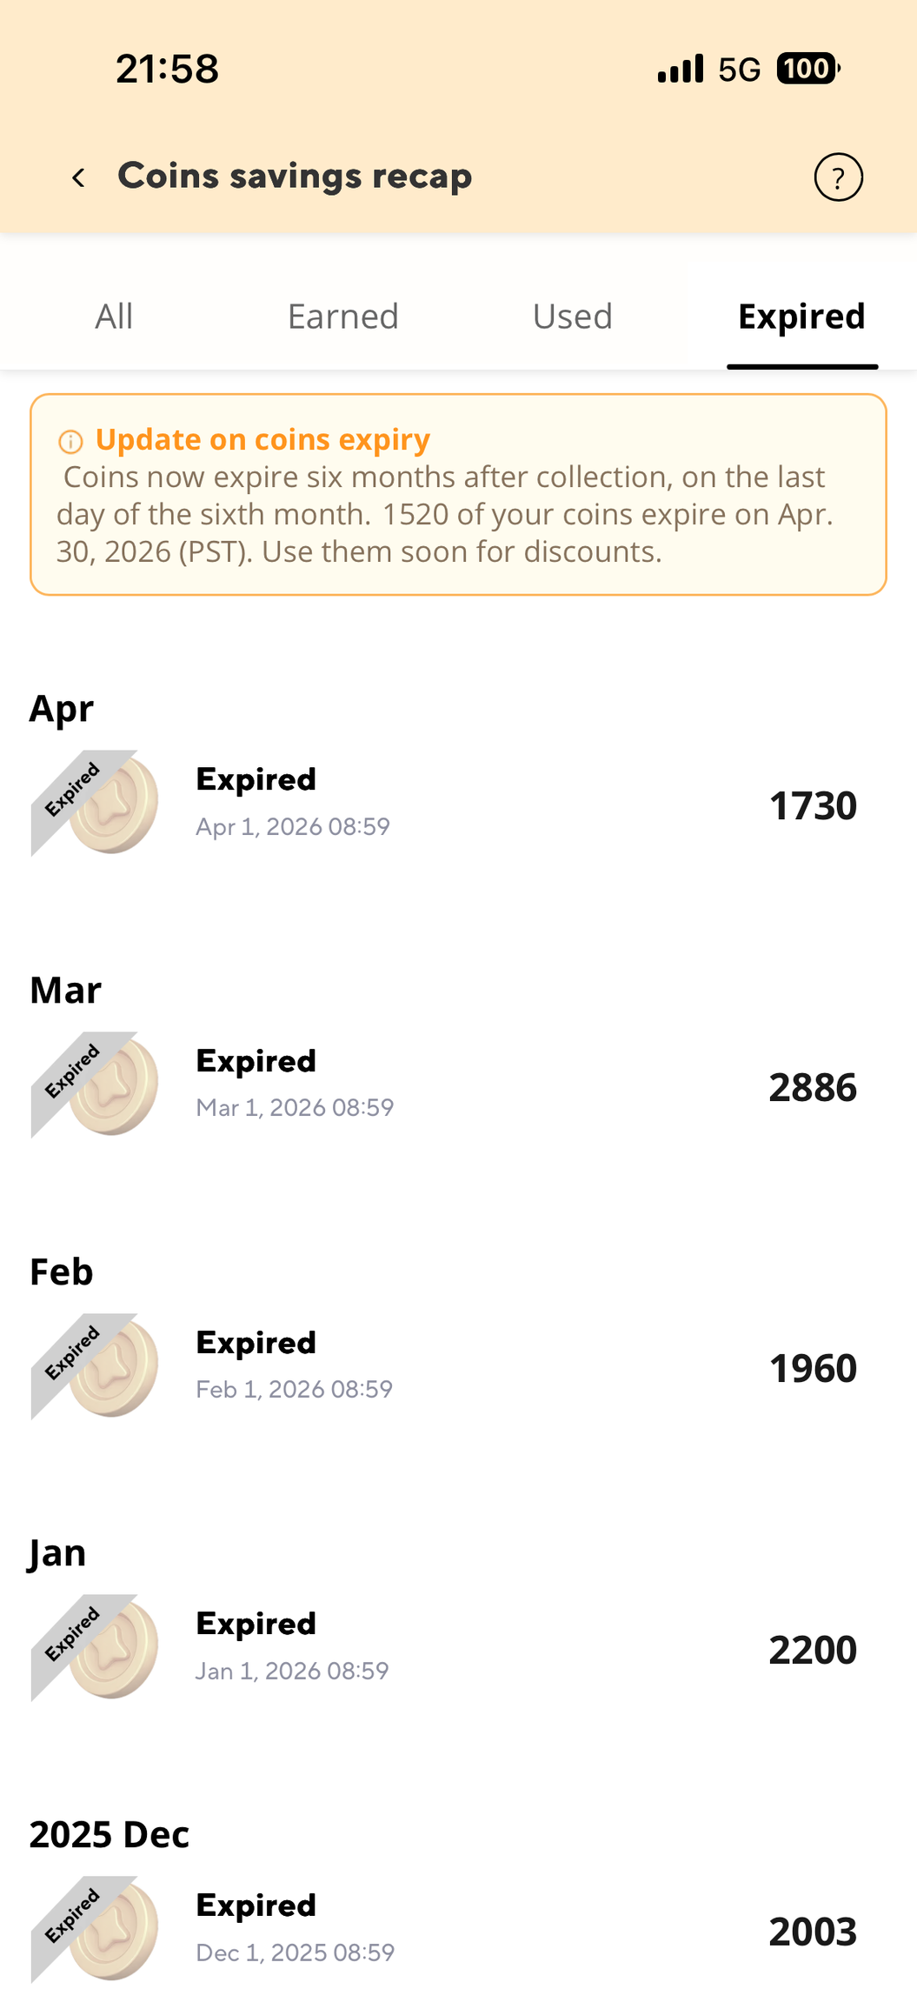The image size is (917, 1989).
Task: Tap the info icon beside coins expiry update
Action: point(70,442)
